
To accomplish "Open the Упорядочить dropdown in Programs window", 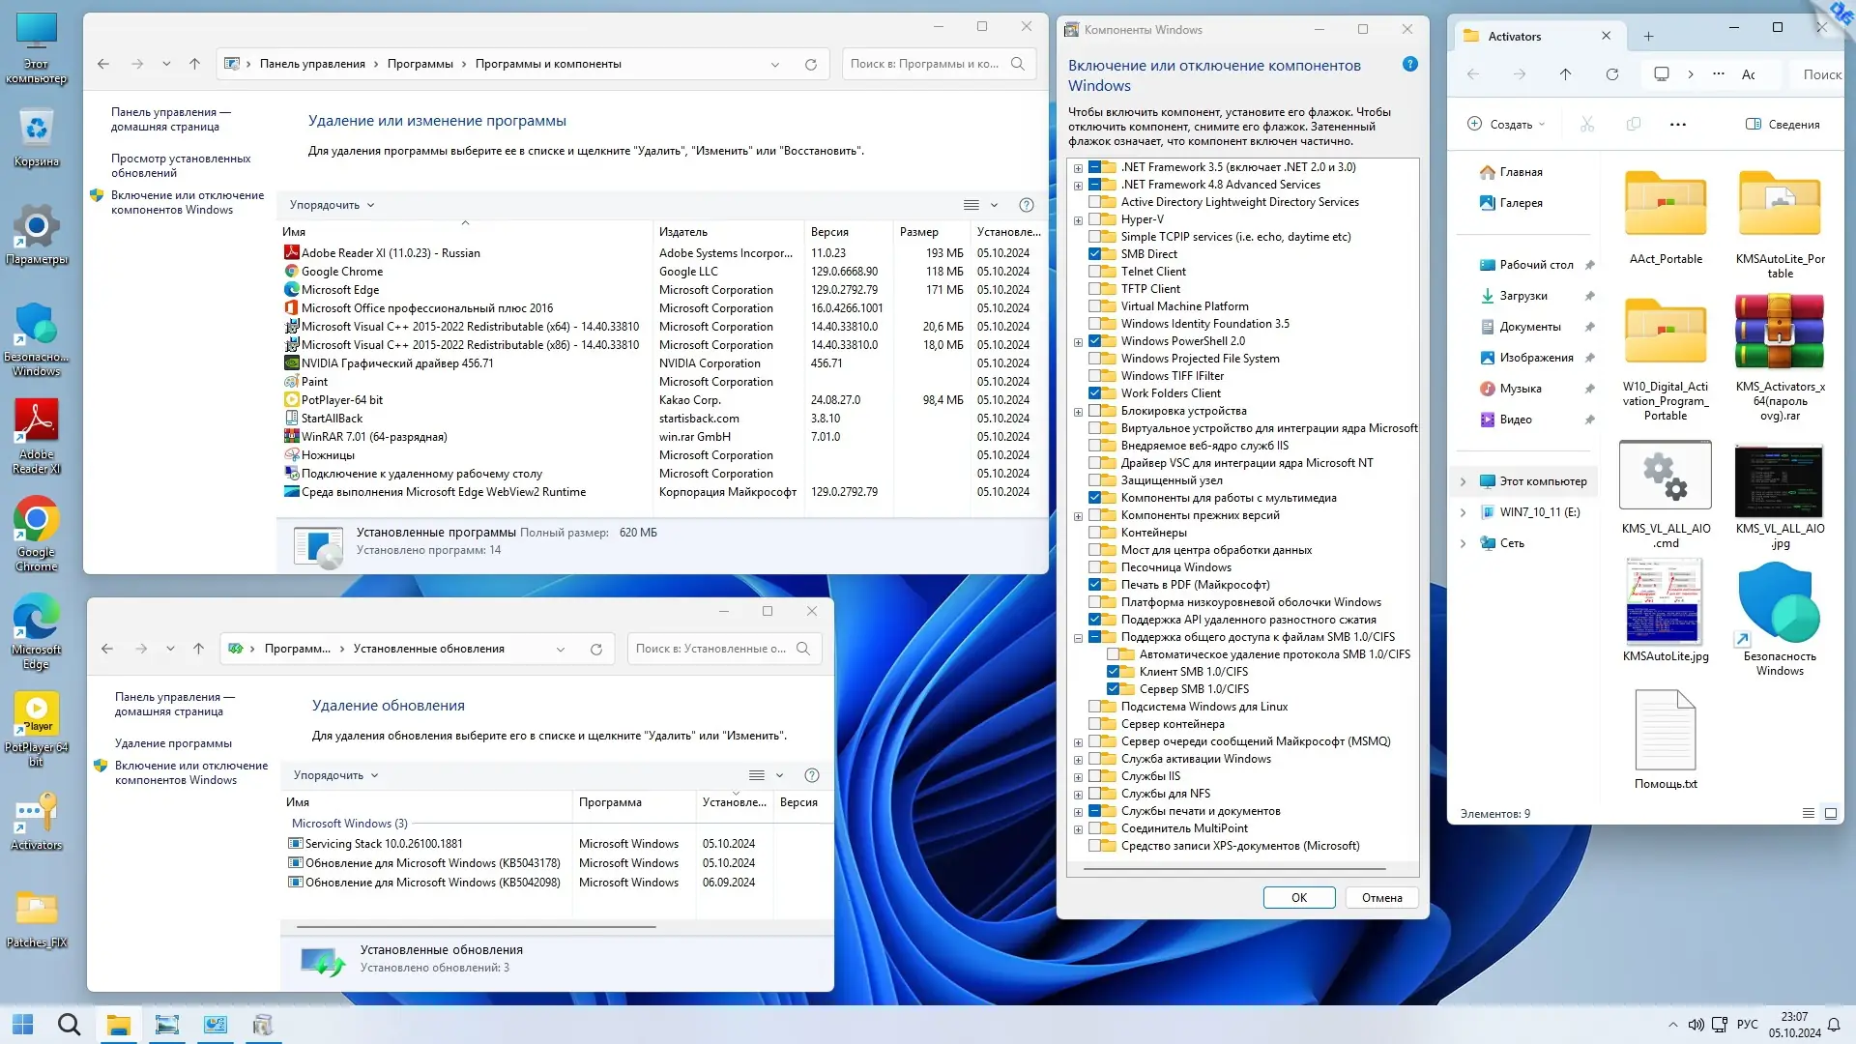I will (332, 205).
